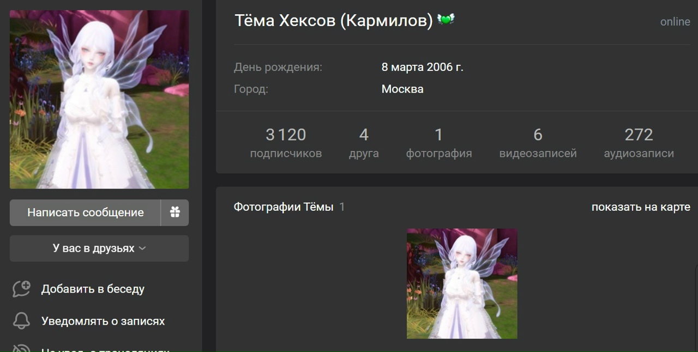Open the 6 видеозаписей counter
Screen dimensions: 698x352
tap(538, 142)
